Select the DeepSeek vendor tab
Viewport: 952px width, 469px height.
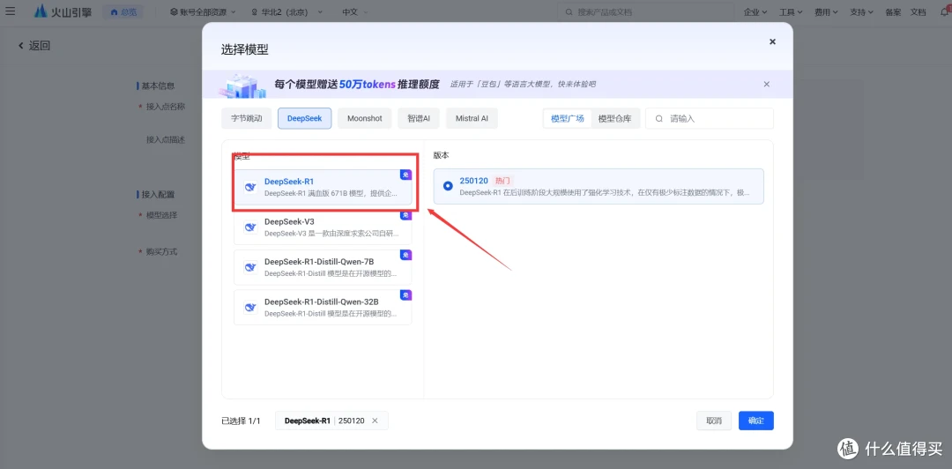pos(305,118)
